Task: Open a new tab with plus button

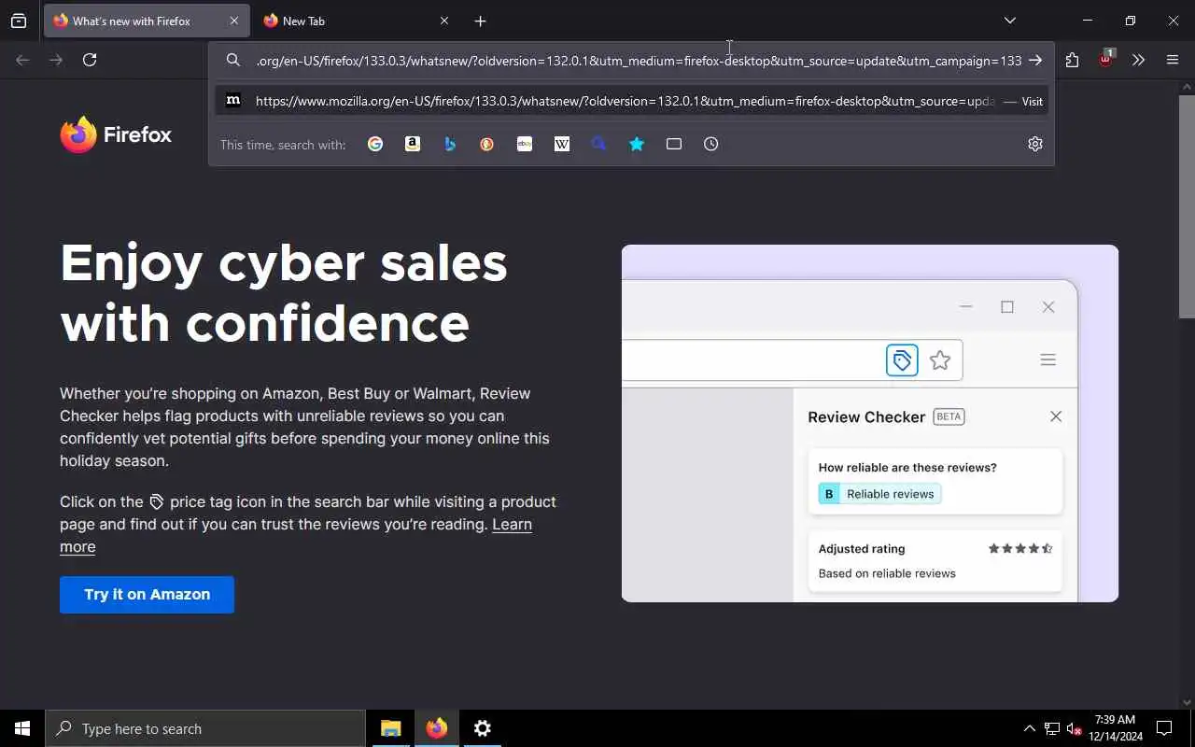Action: click(480, 21)
